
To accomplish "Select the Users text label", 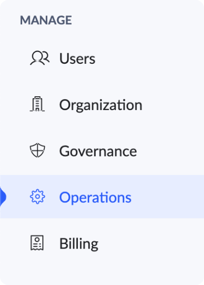I will point(77,59).
